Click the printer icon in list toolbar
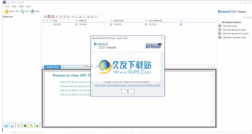 tap(81, 17)
